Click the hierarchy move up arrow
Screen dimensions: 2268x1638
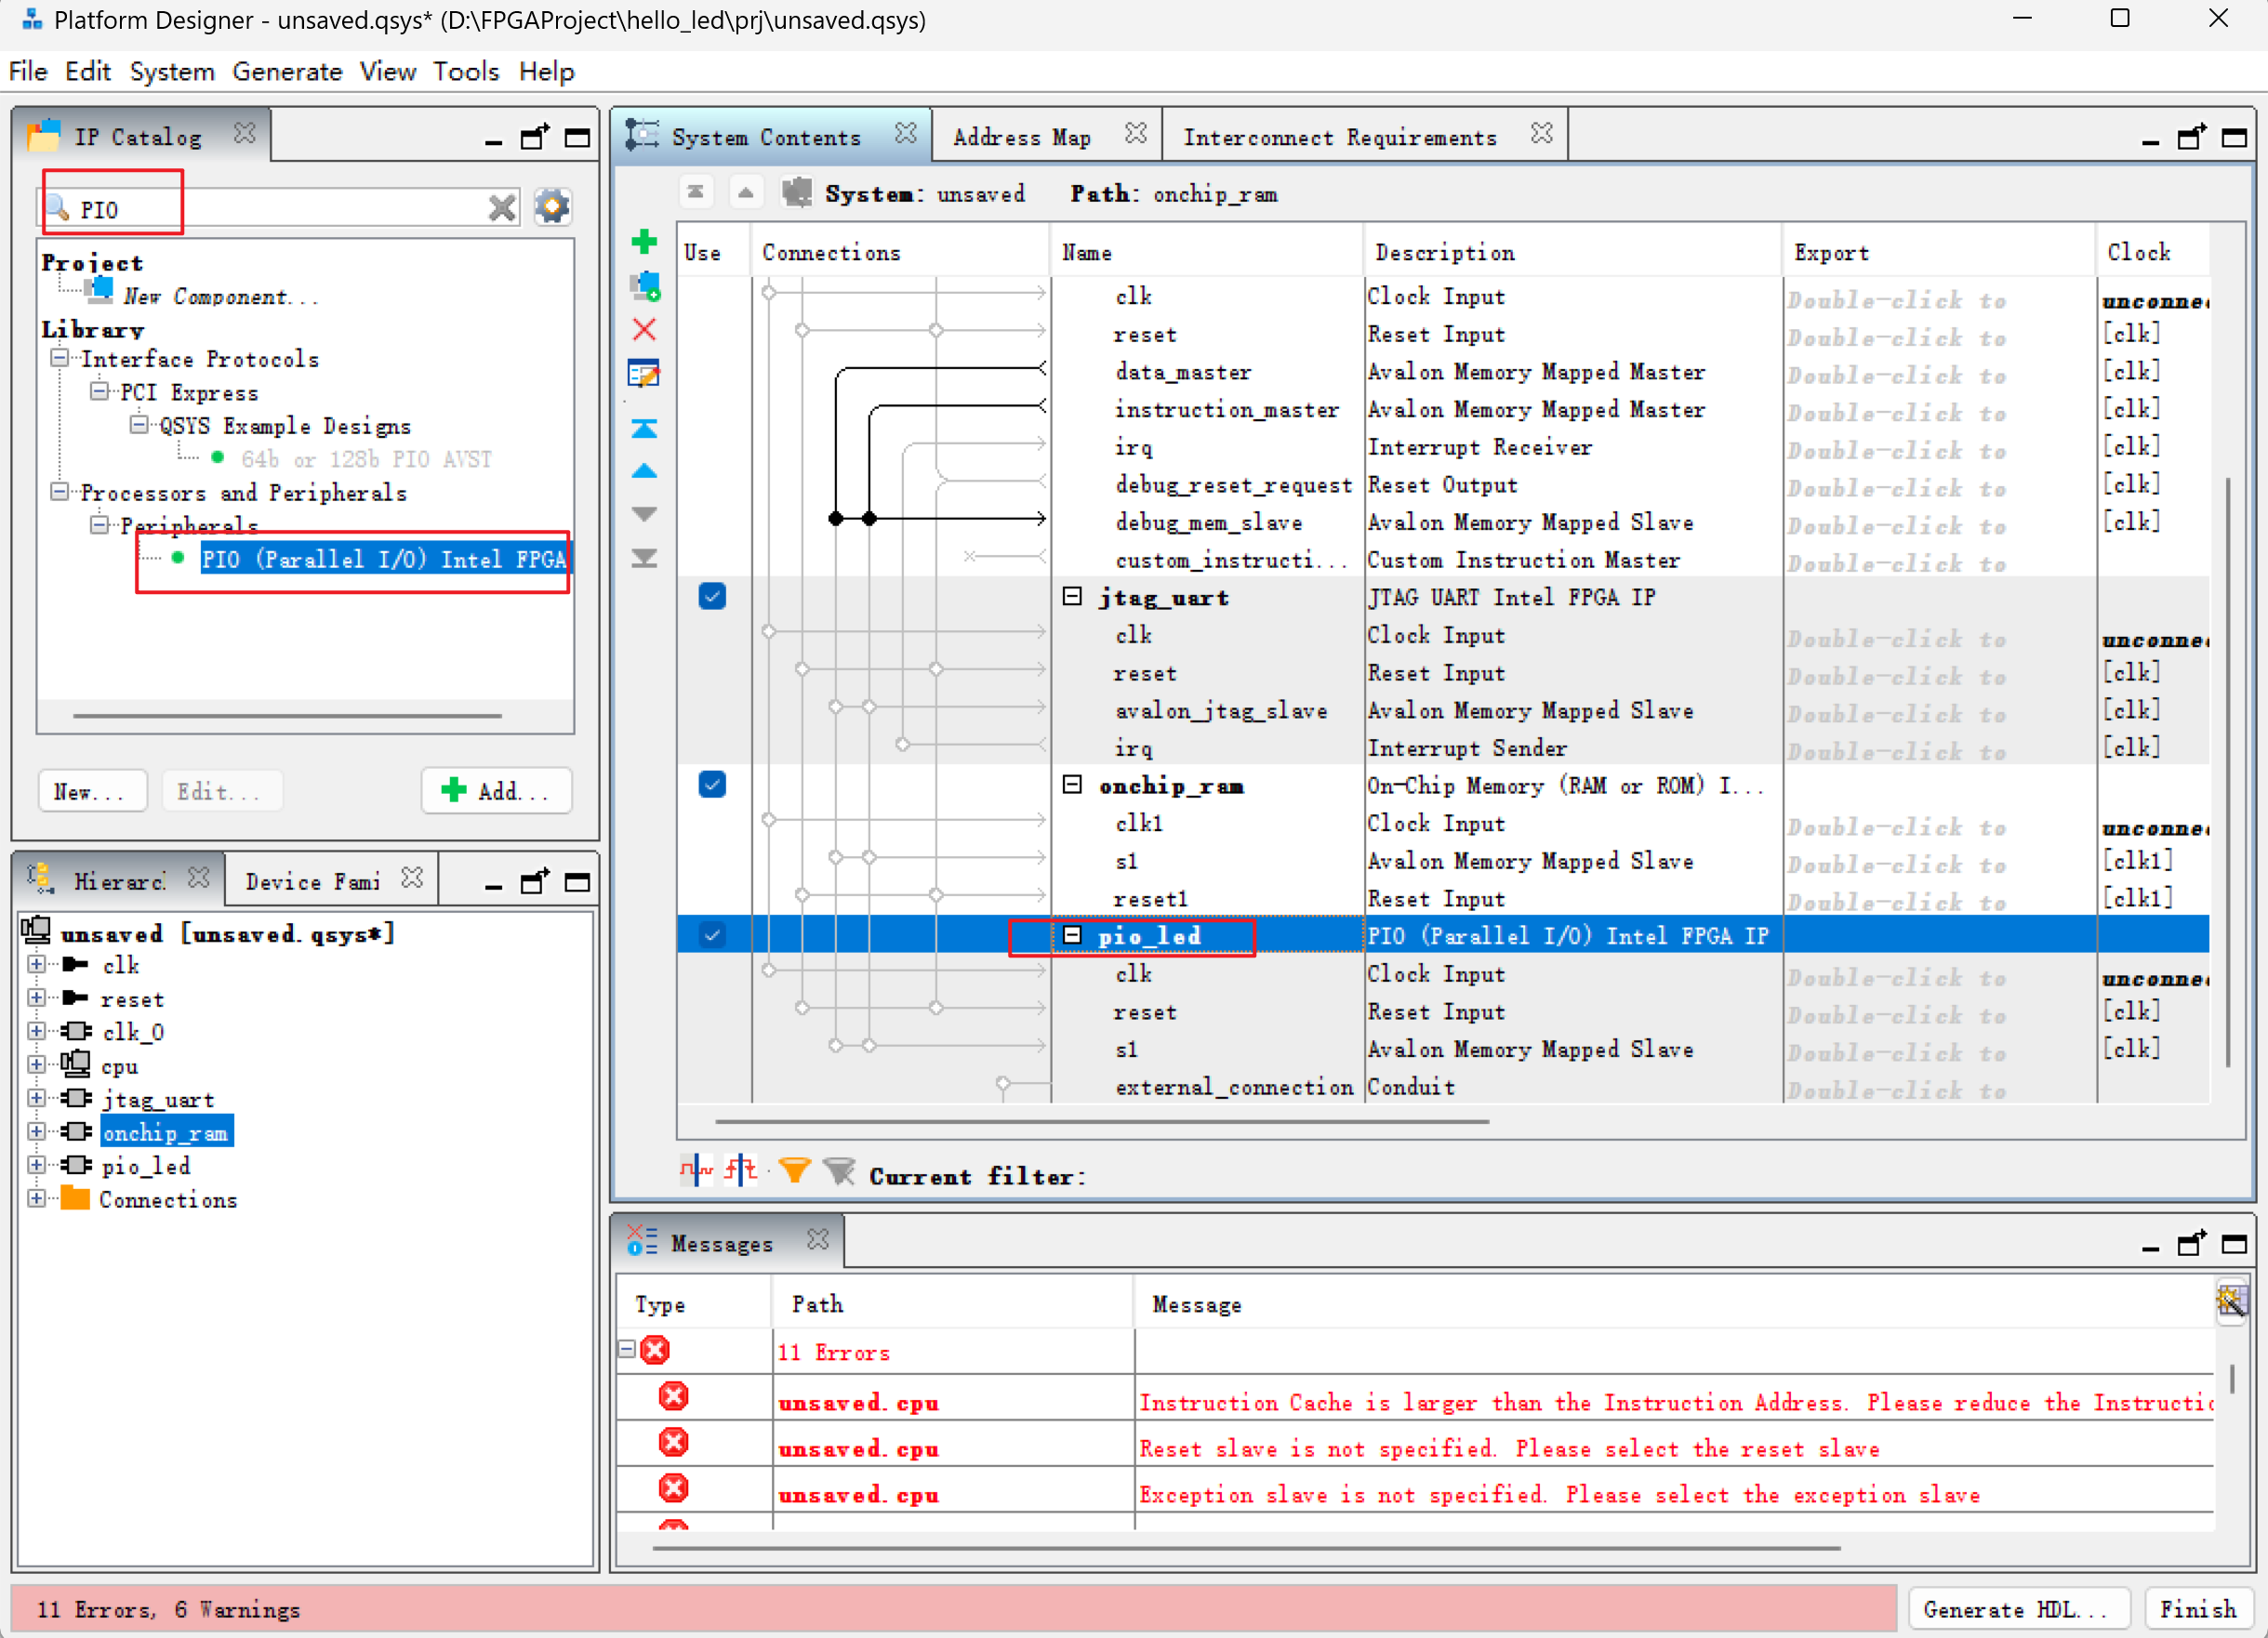745,192
